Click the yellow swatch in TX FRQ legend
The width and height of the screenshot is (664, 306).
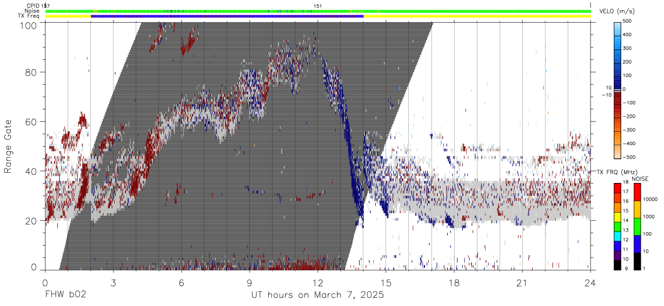coord(617,217)
